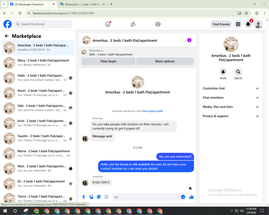Screen dimensions: 269x215
Task: Mute this conversation bell icon
Action: tap(223, 72)
